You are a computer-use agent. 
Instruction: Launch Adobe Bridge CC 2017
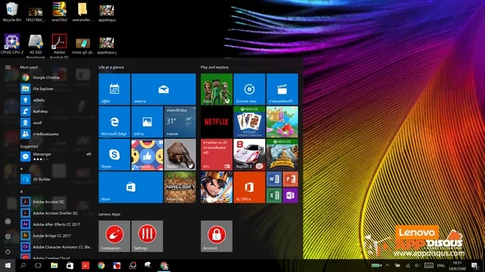(x=57, y=236)
